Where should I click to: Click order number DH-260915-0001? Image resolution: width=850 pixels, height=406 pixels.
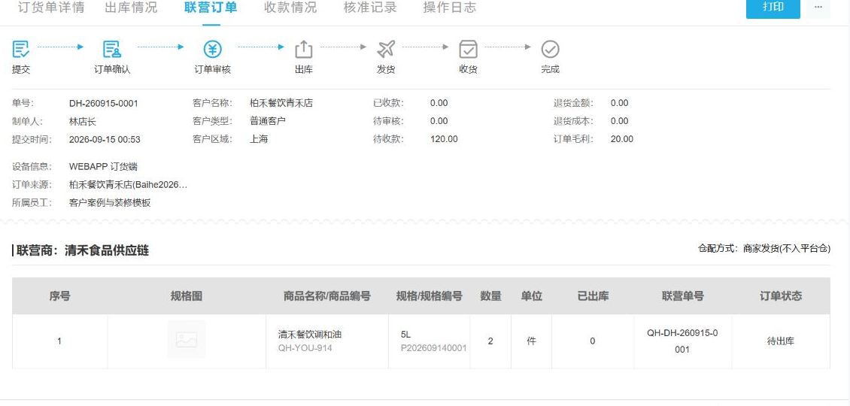pyautogui.click(x=104, y=104)
